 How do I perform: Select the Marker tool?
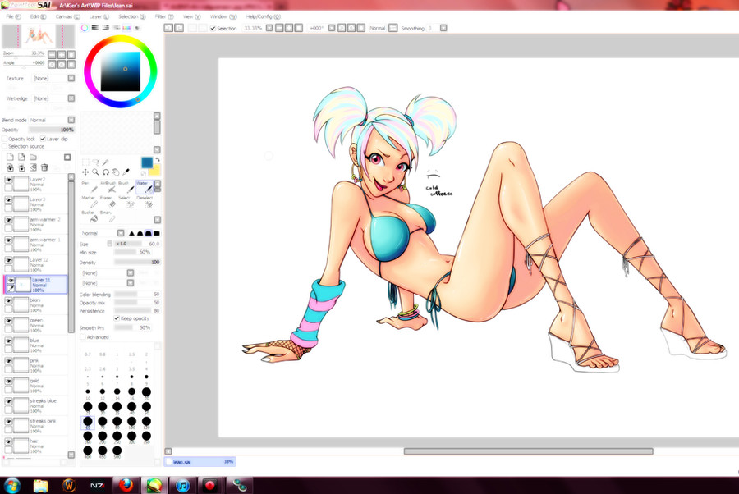88,202
